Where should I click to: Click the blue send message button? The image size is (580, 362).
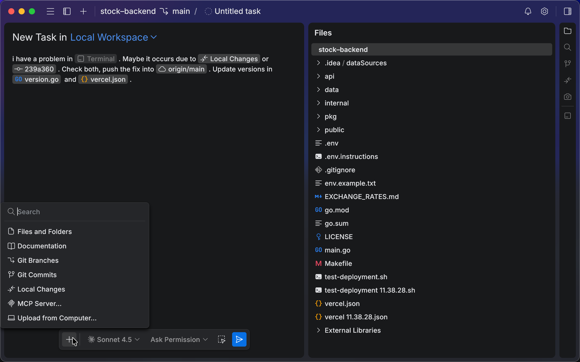(239, 339)
